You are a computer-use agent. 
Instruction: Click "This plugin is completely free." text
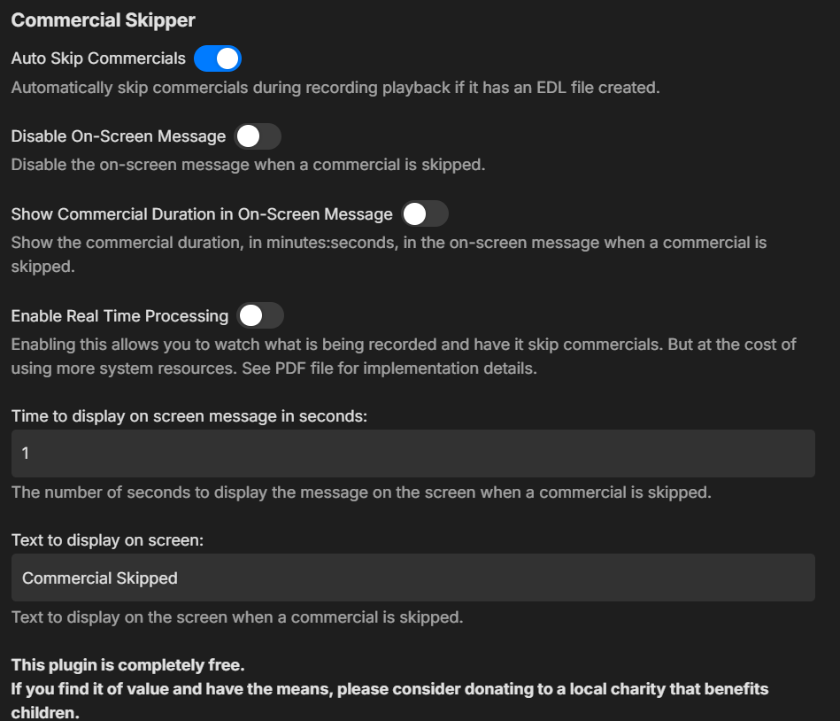point(127,665)
